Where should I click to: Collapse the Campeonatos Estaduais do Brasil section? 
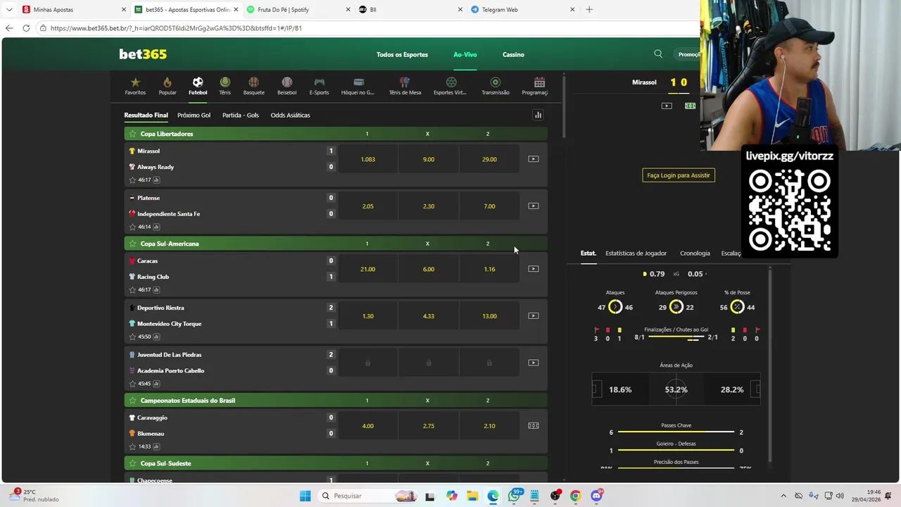point(336,401)
